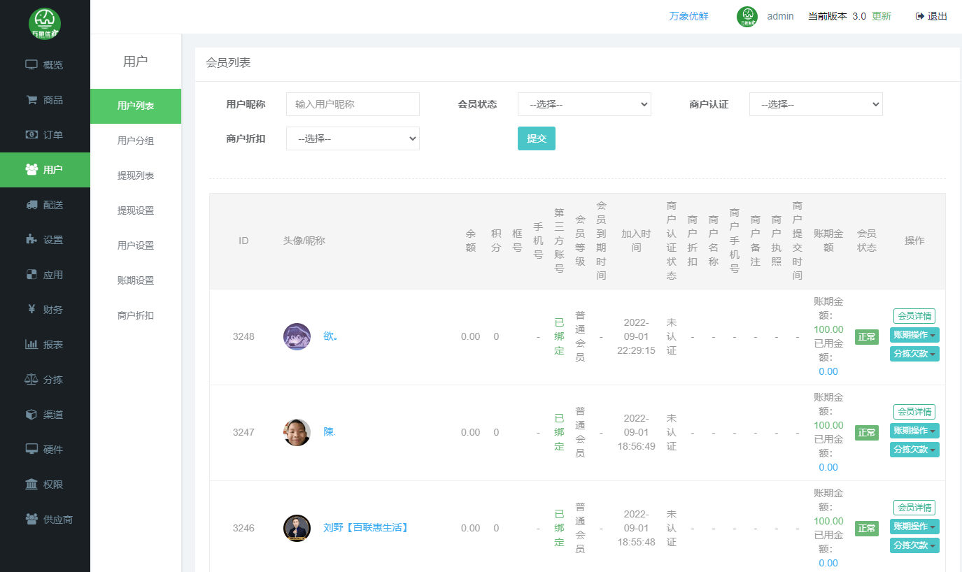
Task: Click the balance scale icon for 分拣
Action: (x=31, y=380)
